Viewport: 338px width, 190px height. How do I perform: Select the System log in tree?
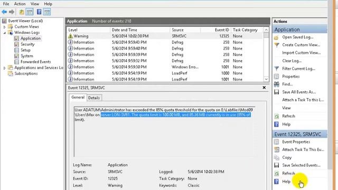tap(27, 56)
